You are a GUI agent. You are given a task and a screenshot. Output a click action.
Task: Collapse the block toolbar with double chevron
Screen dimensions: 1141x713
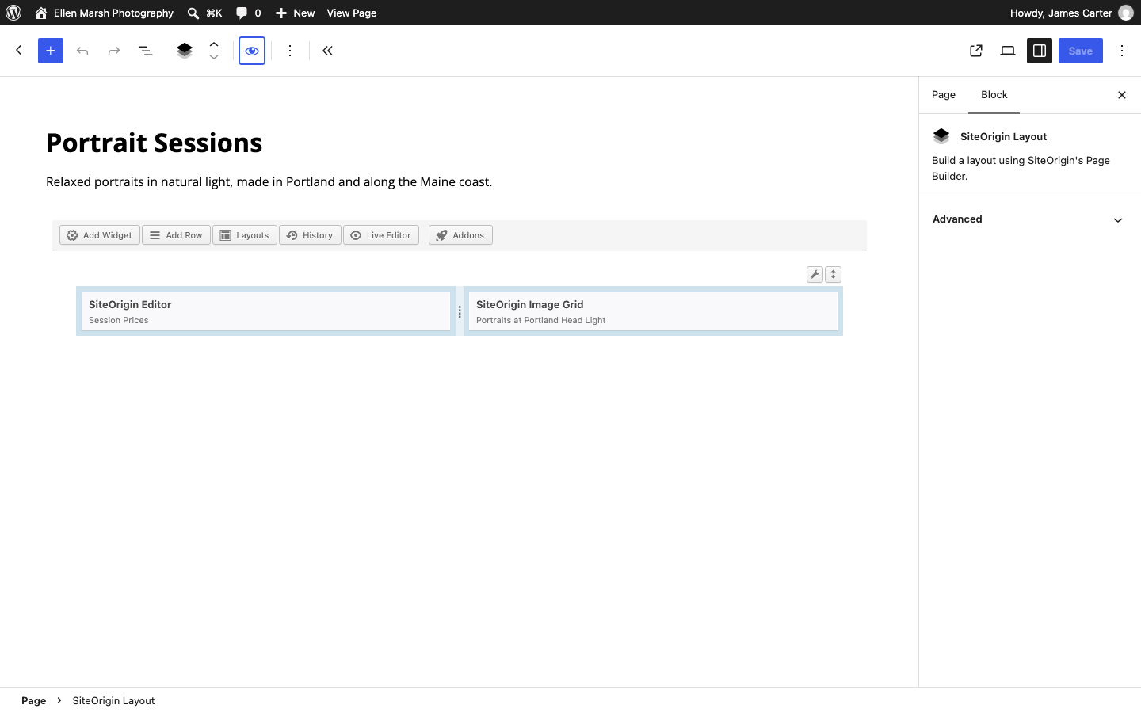point(328,51)
